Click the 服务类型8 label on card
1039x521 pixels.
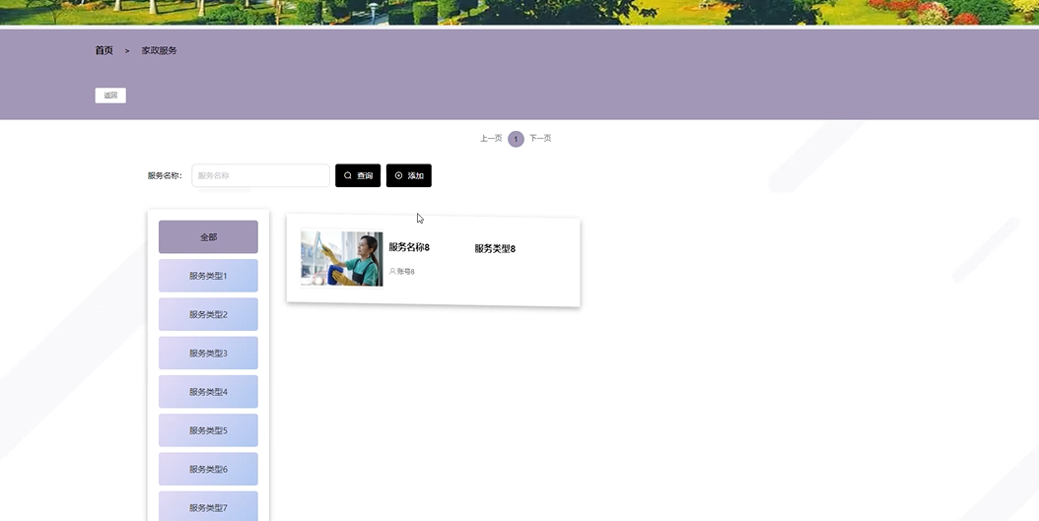[x=495, y=249]
